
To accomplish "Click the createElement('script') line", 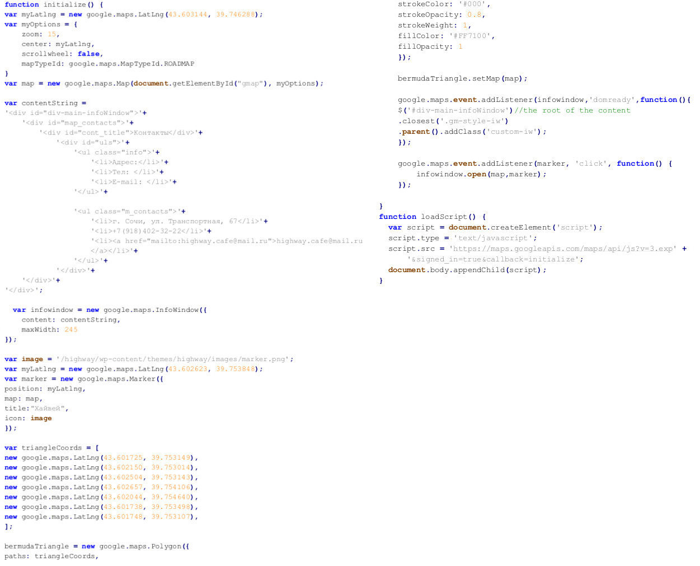I will (x=495, y=228).
